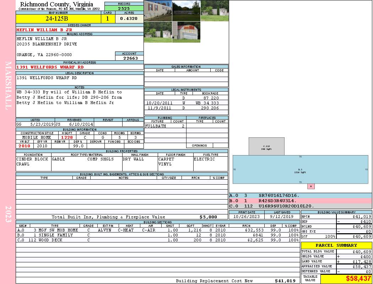This screenshot has height=284, width=373.
Task: Select map number 24-125B
Action: tap(56, 18)
